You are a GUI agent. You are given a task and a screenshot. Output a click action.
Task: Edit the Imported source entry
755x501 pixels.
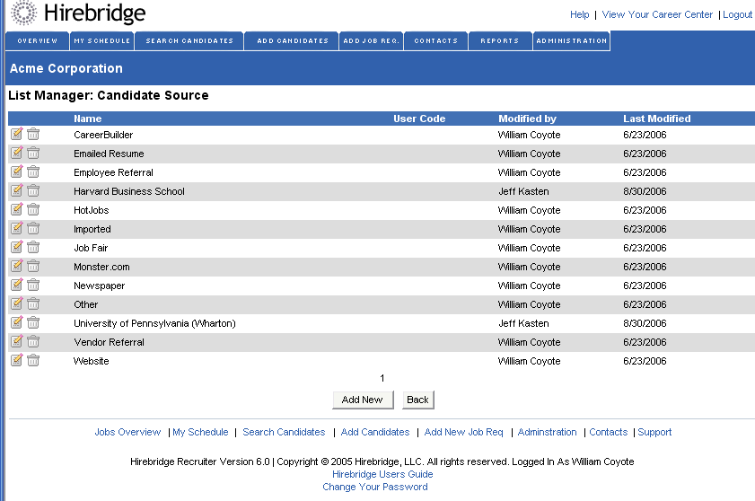(17, 228)
